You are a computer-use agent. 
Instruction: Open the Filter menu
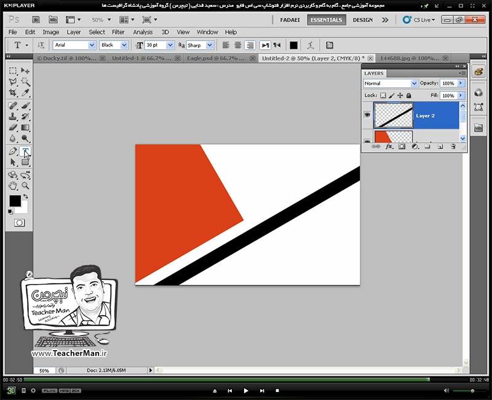coord(118,32)
